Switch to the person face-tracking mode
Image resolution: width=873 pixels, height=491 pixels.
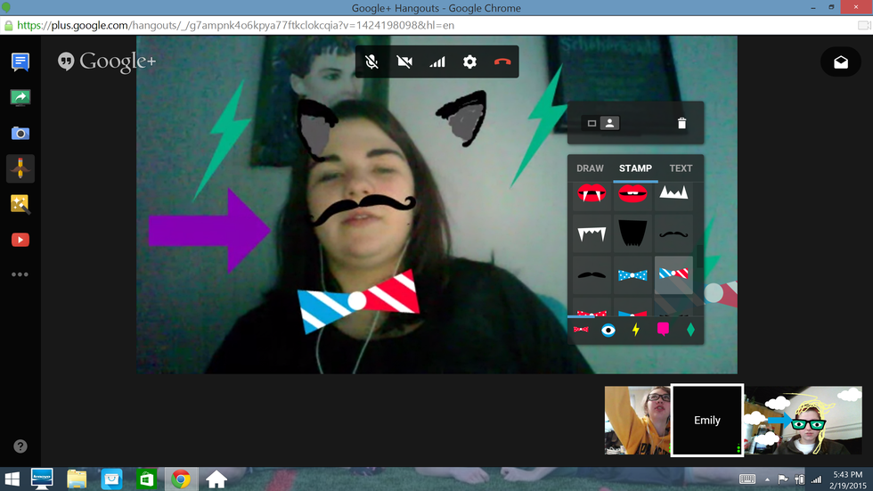point(609,123)
